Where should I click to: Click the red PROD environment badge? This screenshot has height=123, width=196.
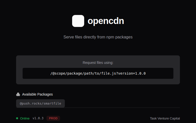pyautogui.click(x=53, y=118)
